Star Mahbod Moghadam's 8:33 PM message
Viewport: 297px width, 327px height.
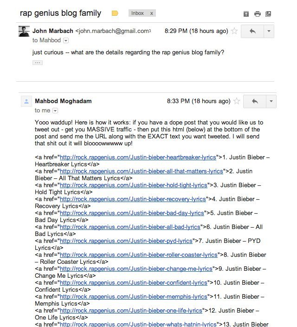pos(237,101)
